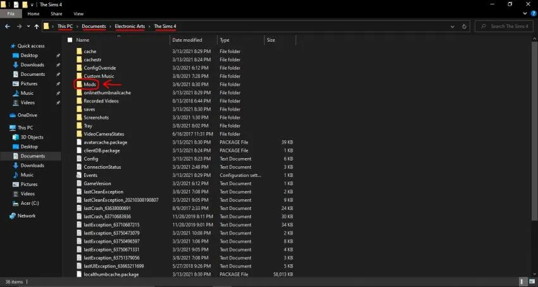Select the Screenshots folder icon
Image resolution: width=538 pixels, height=287 pixels.
click(x=79, y=118)
